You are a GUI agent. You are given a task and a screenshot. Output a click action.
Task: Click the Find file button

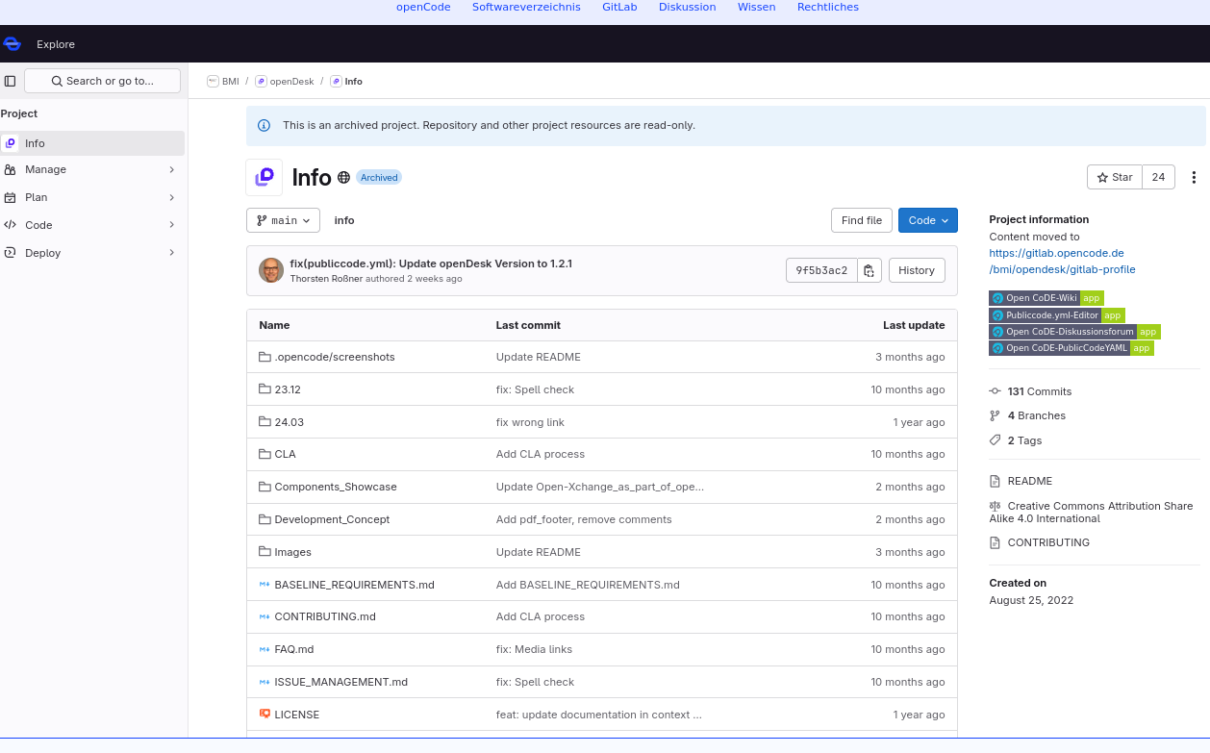862,220
